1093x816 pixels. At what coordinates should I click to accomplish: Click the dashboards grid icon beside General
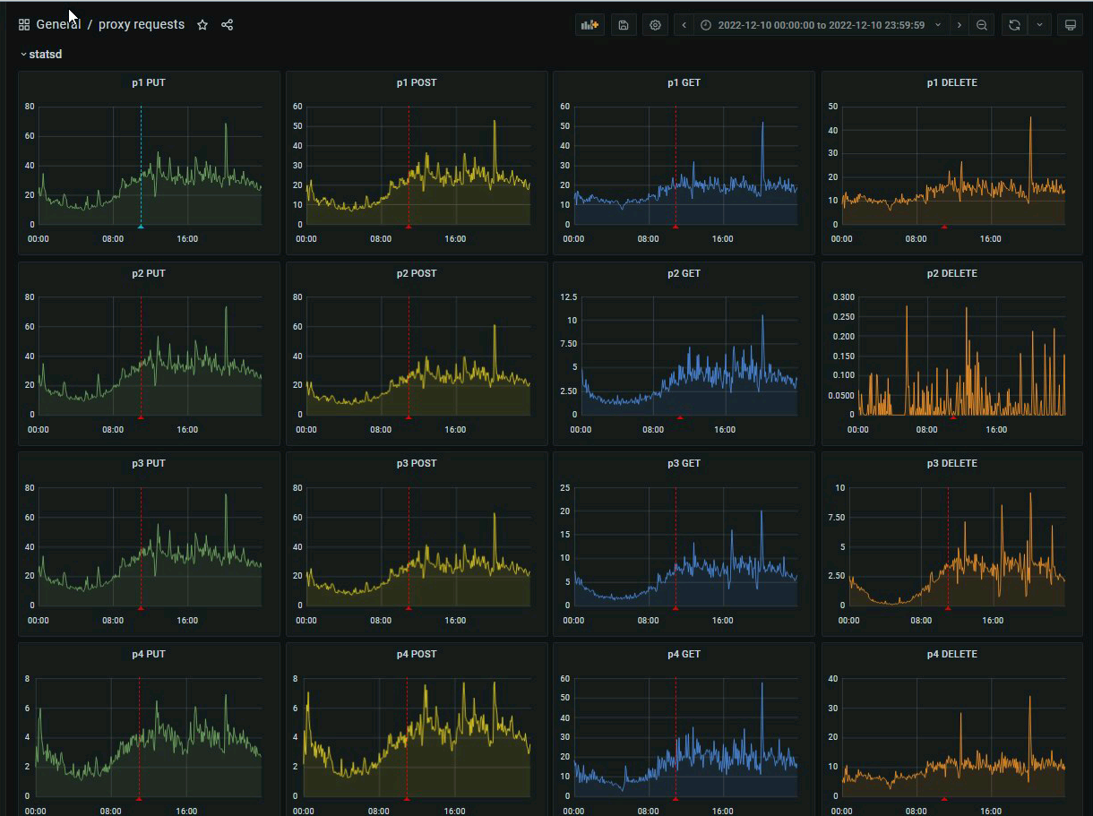(x=24, y=25)
